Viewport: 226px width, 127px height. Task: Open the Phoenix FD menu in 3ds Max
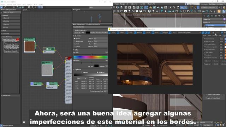coord(151,4)
